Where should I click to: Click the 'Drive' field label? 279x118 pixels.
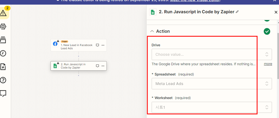coord(156,45)
